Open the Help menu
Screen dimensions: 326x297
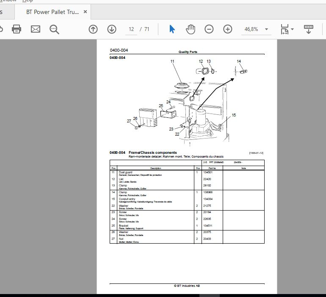pos(28,1)
